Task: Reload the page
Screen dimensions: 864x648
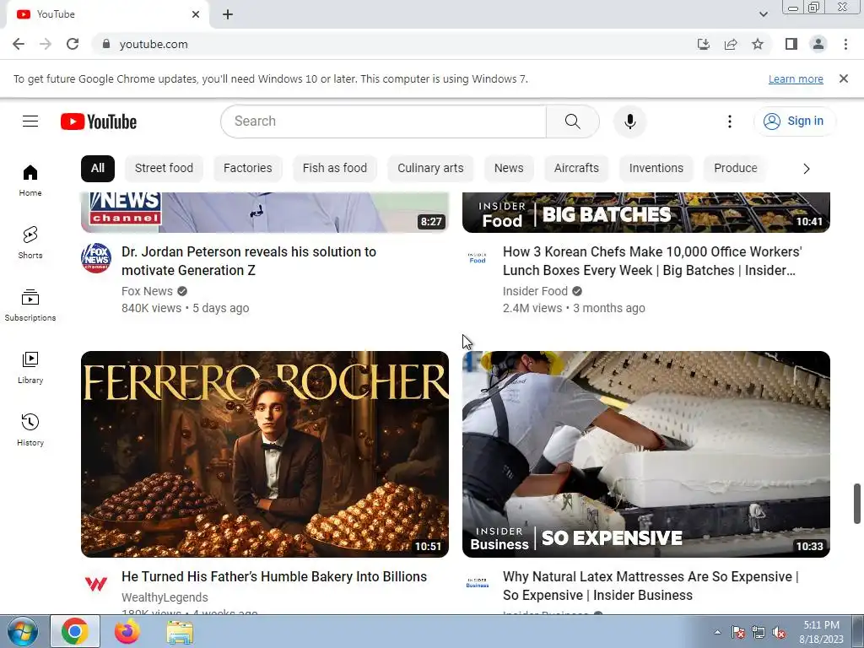Action: click(73, 44)
